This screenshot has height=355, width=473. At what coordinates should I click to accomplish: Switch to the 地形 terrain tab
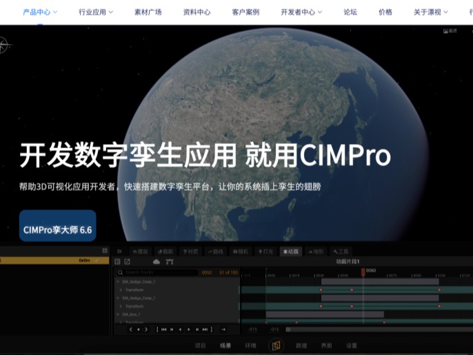(316, 251)
